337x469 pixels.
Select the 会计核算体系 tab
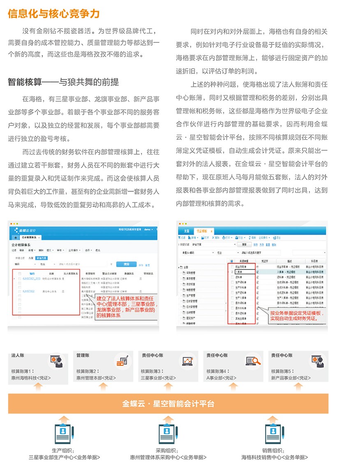click(30, 237)
